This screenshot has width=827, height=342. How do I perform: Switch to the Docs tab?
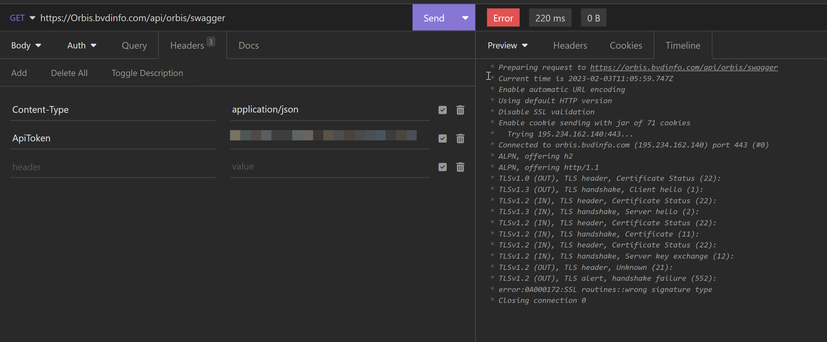[x=248, y=45]
